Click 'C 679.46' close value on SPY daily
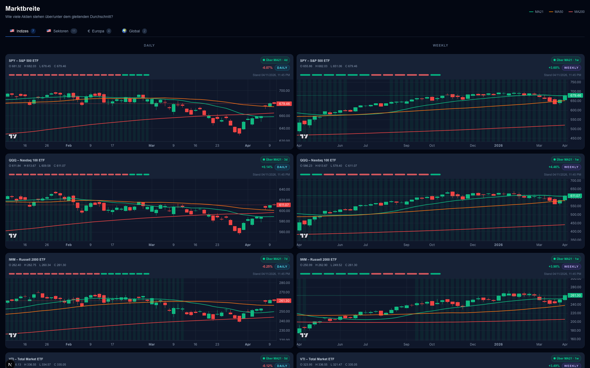 (x=60, y=66)
